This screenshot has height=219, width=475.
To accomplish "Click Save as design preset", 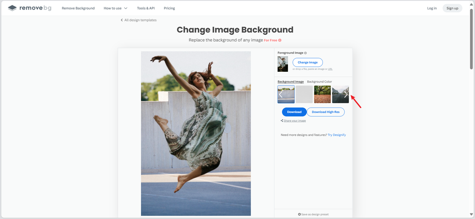I will (x=313, y=214).
